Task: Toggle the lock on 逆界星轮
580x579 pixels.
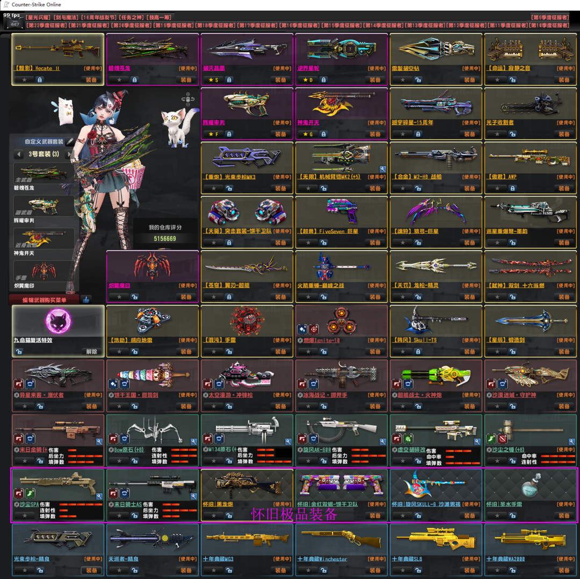Action: [x=324, y=79]
